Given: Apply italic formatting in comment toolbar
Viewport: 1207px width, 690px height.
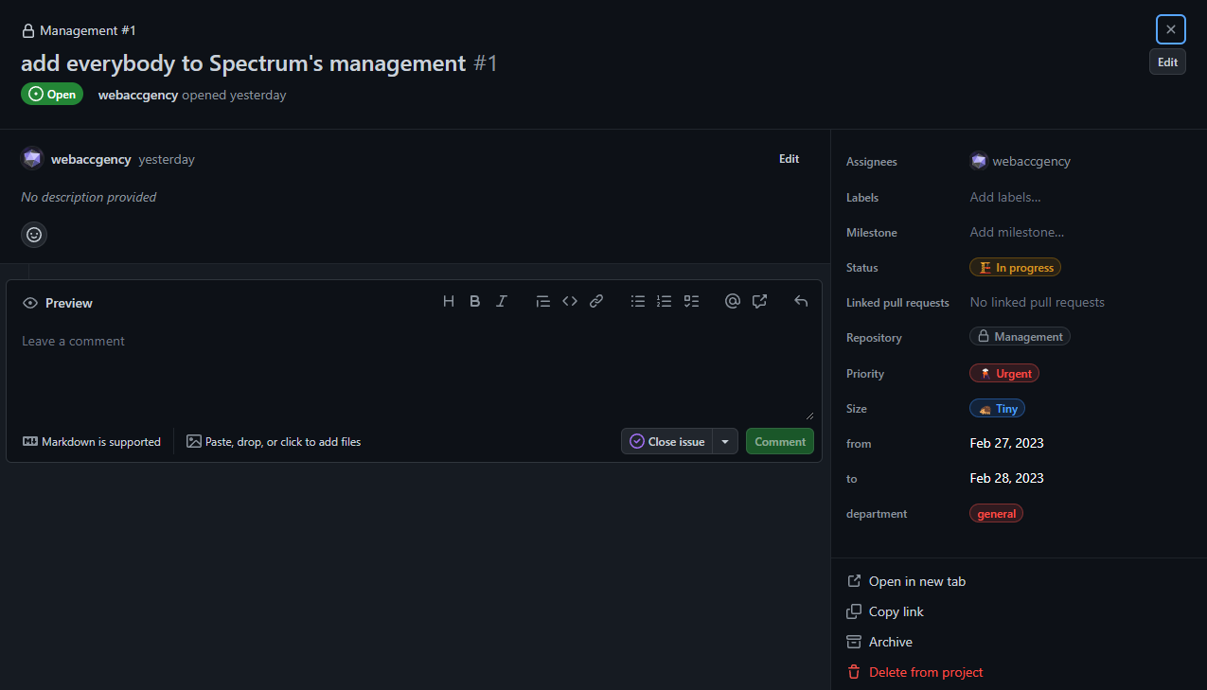Looking at the screenshot, I should pos(502,302).
